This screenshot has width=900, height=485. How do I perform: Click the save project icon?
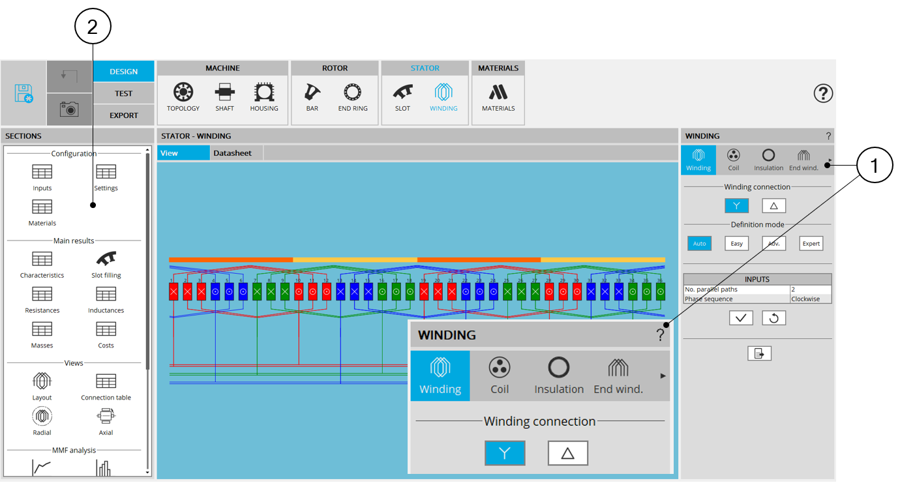pyautogui.click(x=23, y=93)
